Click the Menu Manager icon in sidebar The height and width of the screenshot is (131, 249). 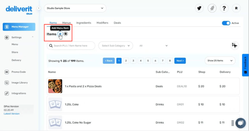click(x=7, y=27)
